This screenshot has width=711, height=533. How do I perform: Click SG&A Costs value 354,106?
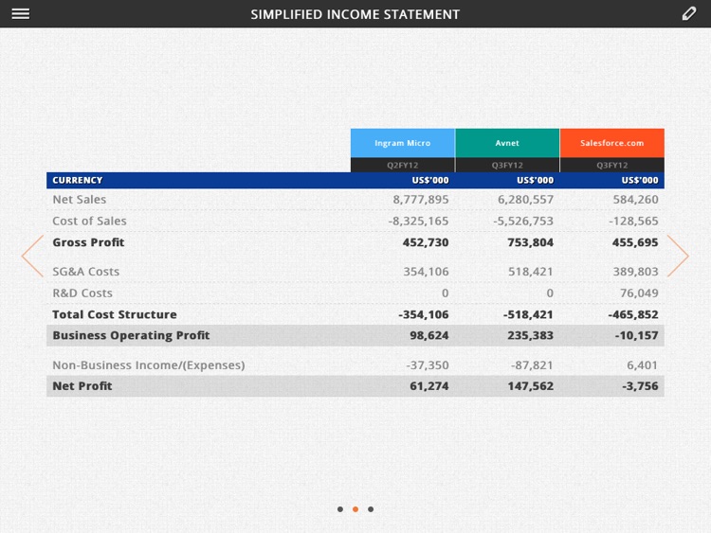tap(427, 272)
